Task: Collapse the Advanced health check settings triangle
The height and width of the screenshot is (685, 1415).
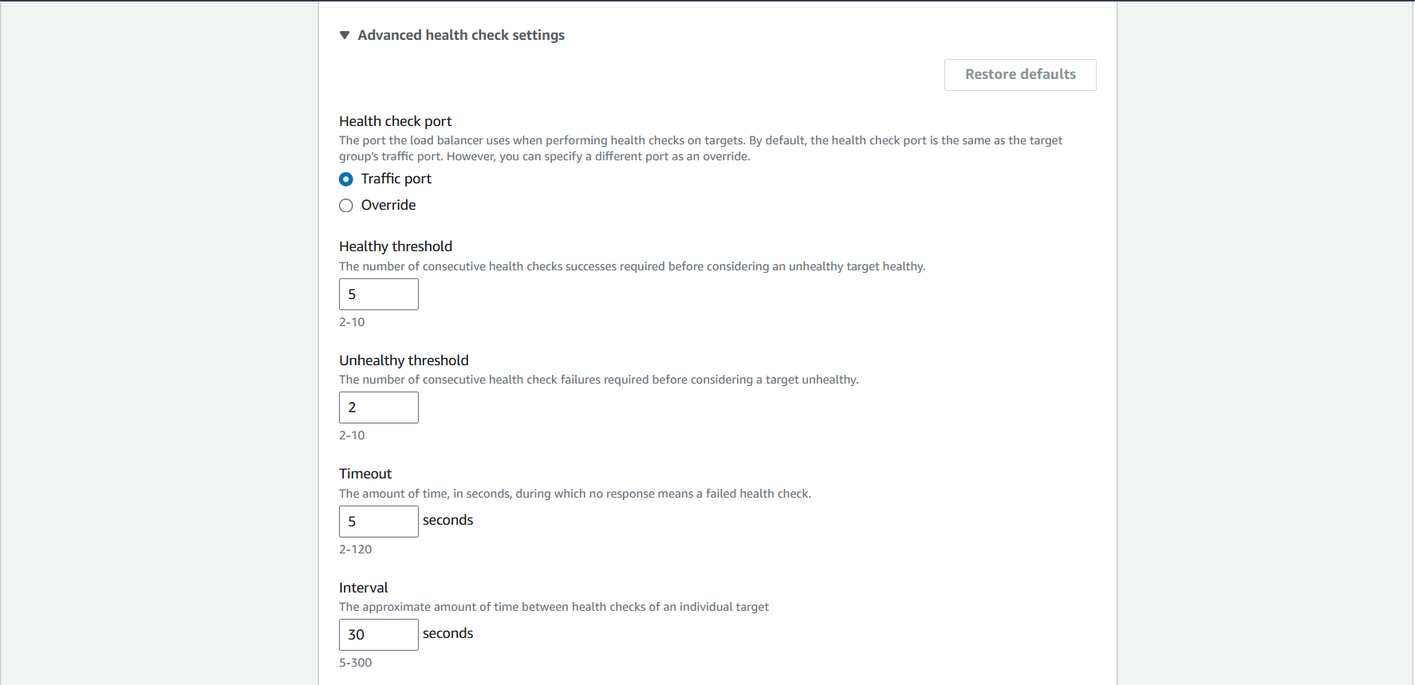Action: (345, 35)
